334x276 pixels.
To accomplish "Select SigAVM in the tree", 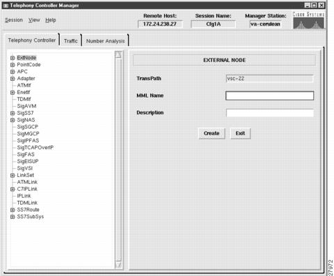I will tap(26, 106).
